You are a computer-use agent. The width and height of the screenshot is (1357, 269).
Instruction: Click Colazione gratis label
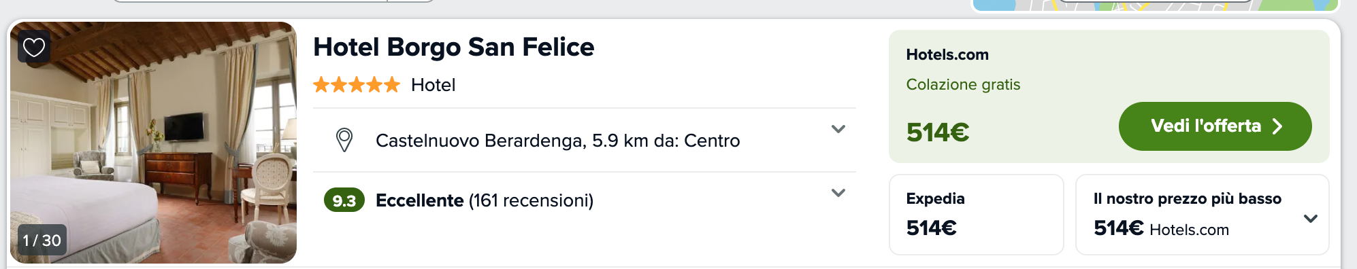click(x=963, y=85)
